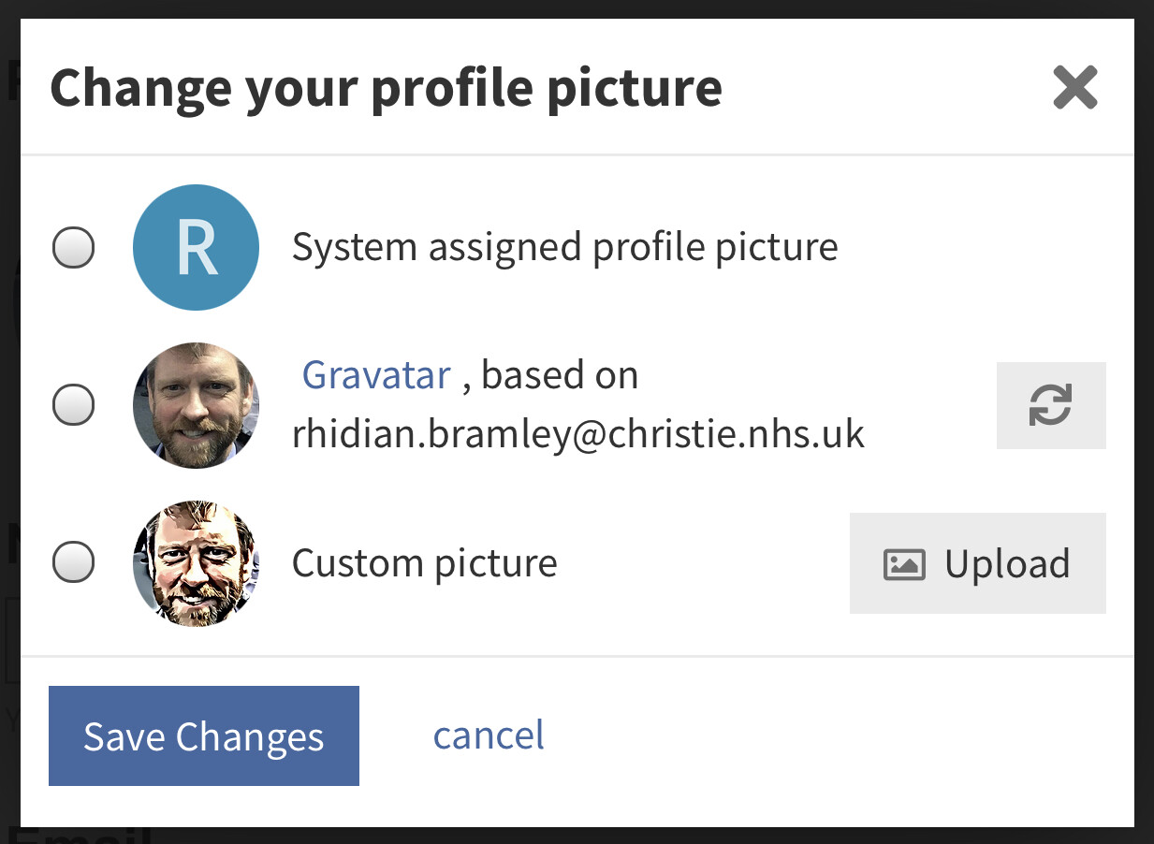This screenshot has width=1154, height=844.
Task: Select the system assigned profile picture radio
Action: click(73, 248)
